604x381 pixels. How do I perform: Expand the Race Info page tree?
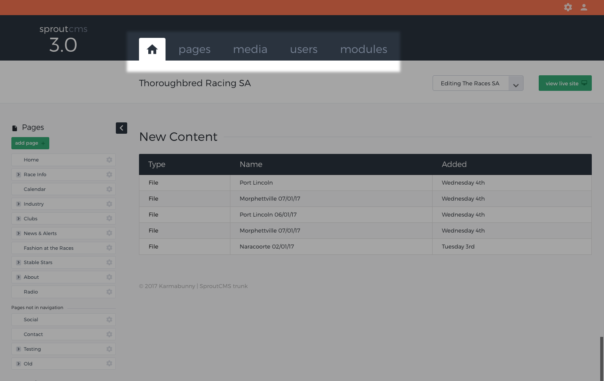19,175
